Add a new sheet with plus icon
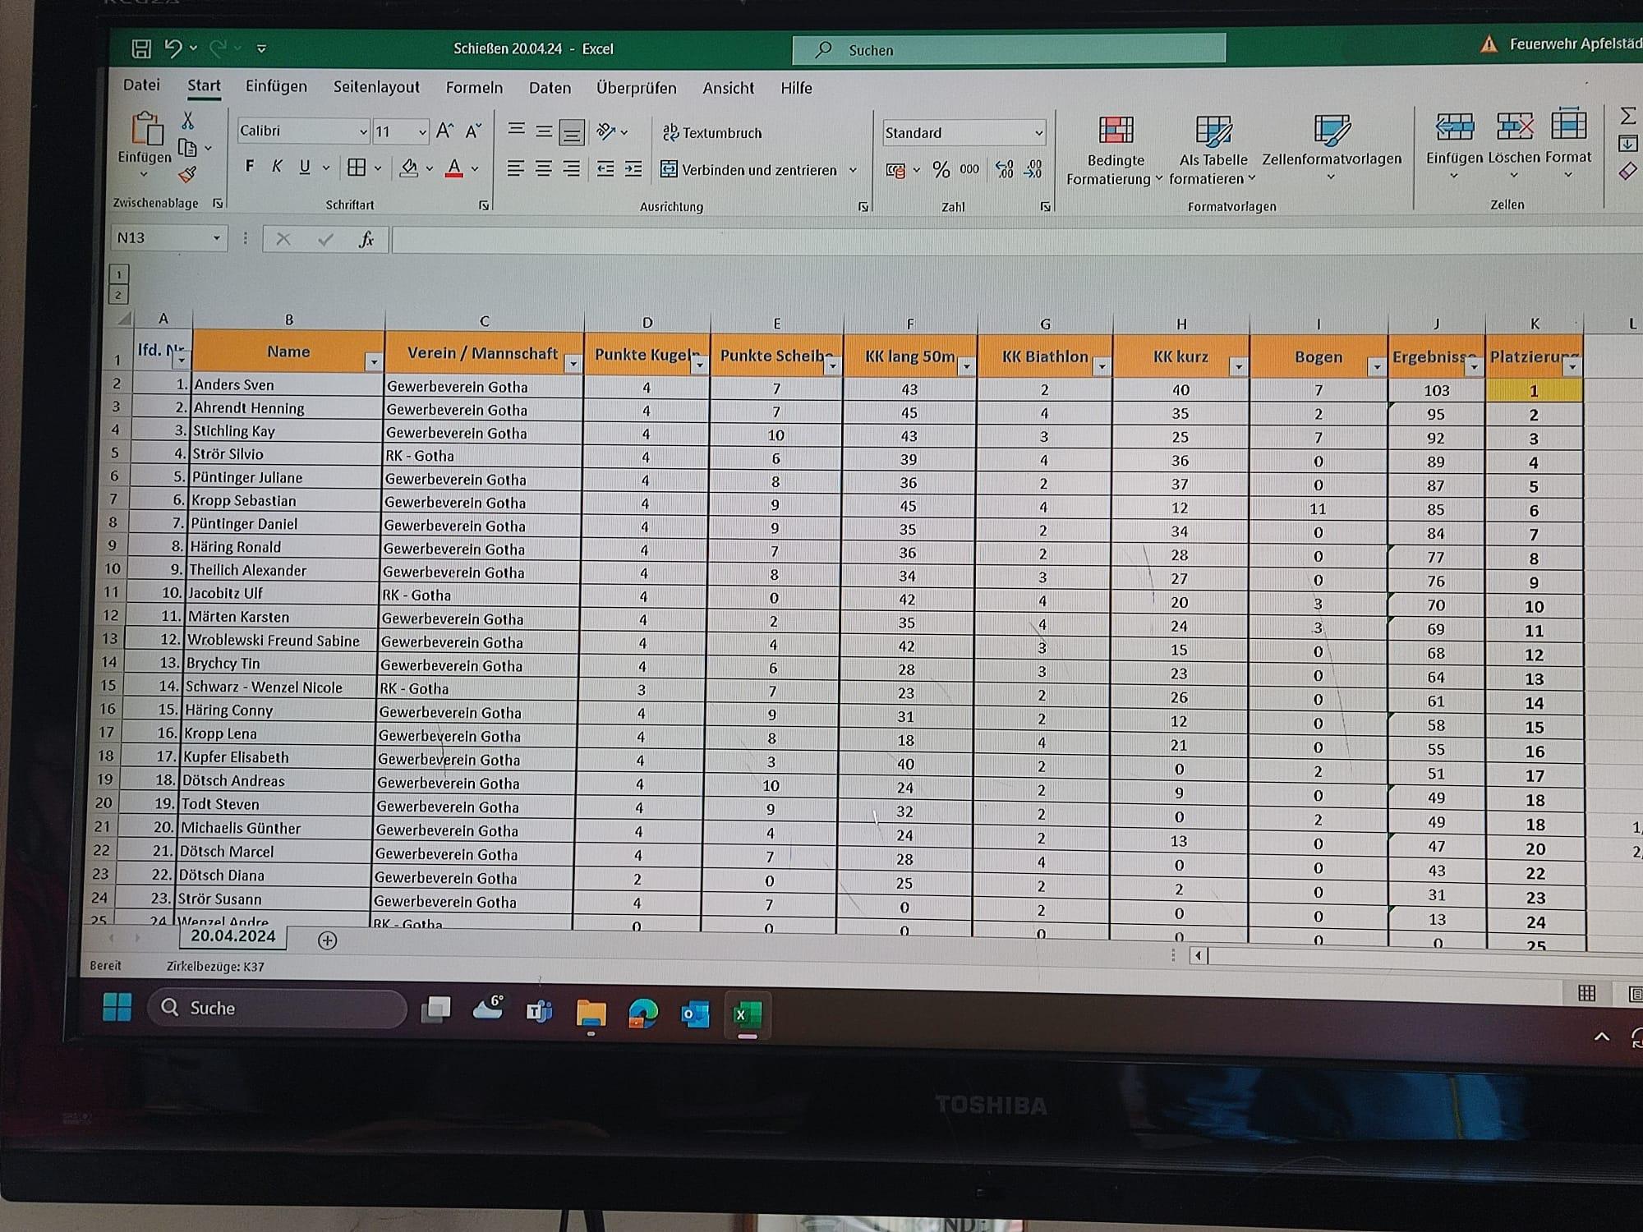This screenshot has width=1643, height=1232. 327,940
